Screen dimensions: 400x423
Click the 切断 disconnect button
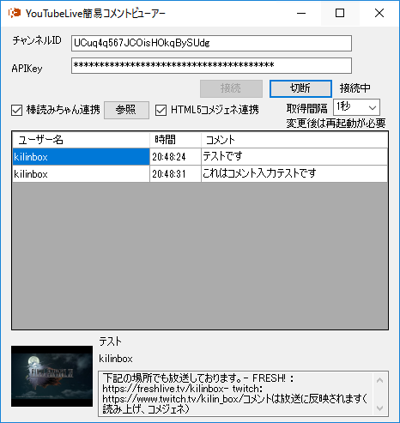(x=300, y=88)
